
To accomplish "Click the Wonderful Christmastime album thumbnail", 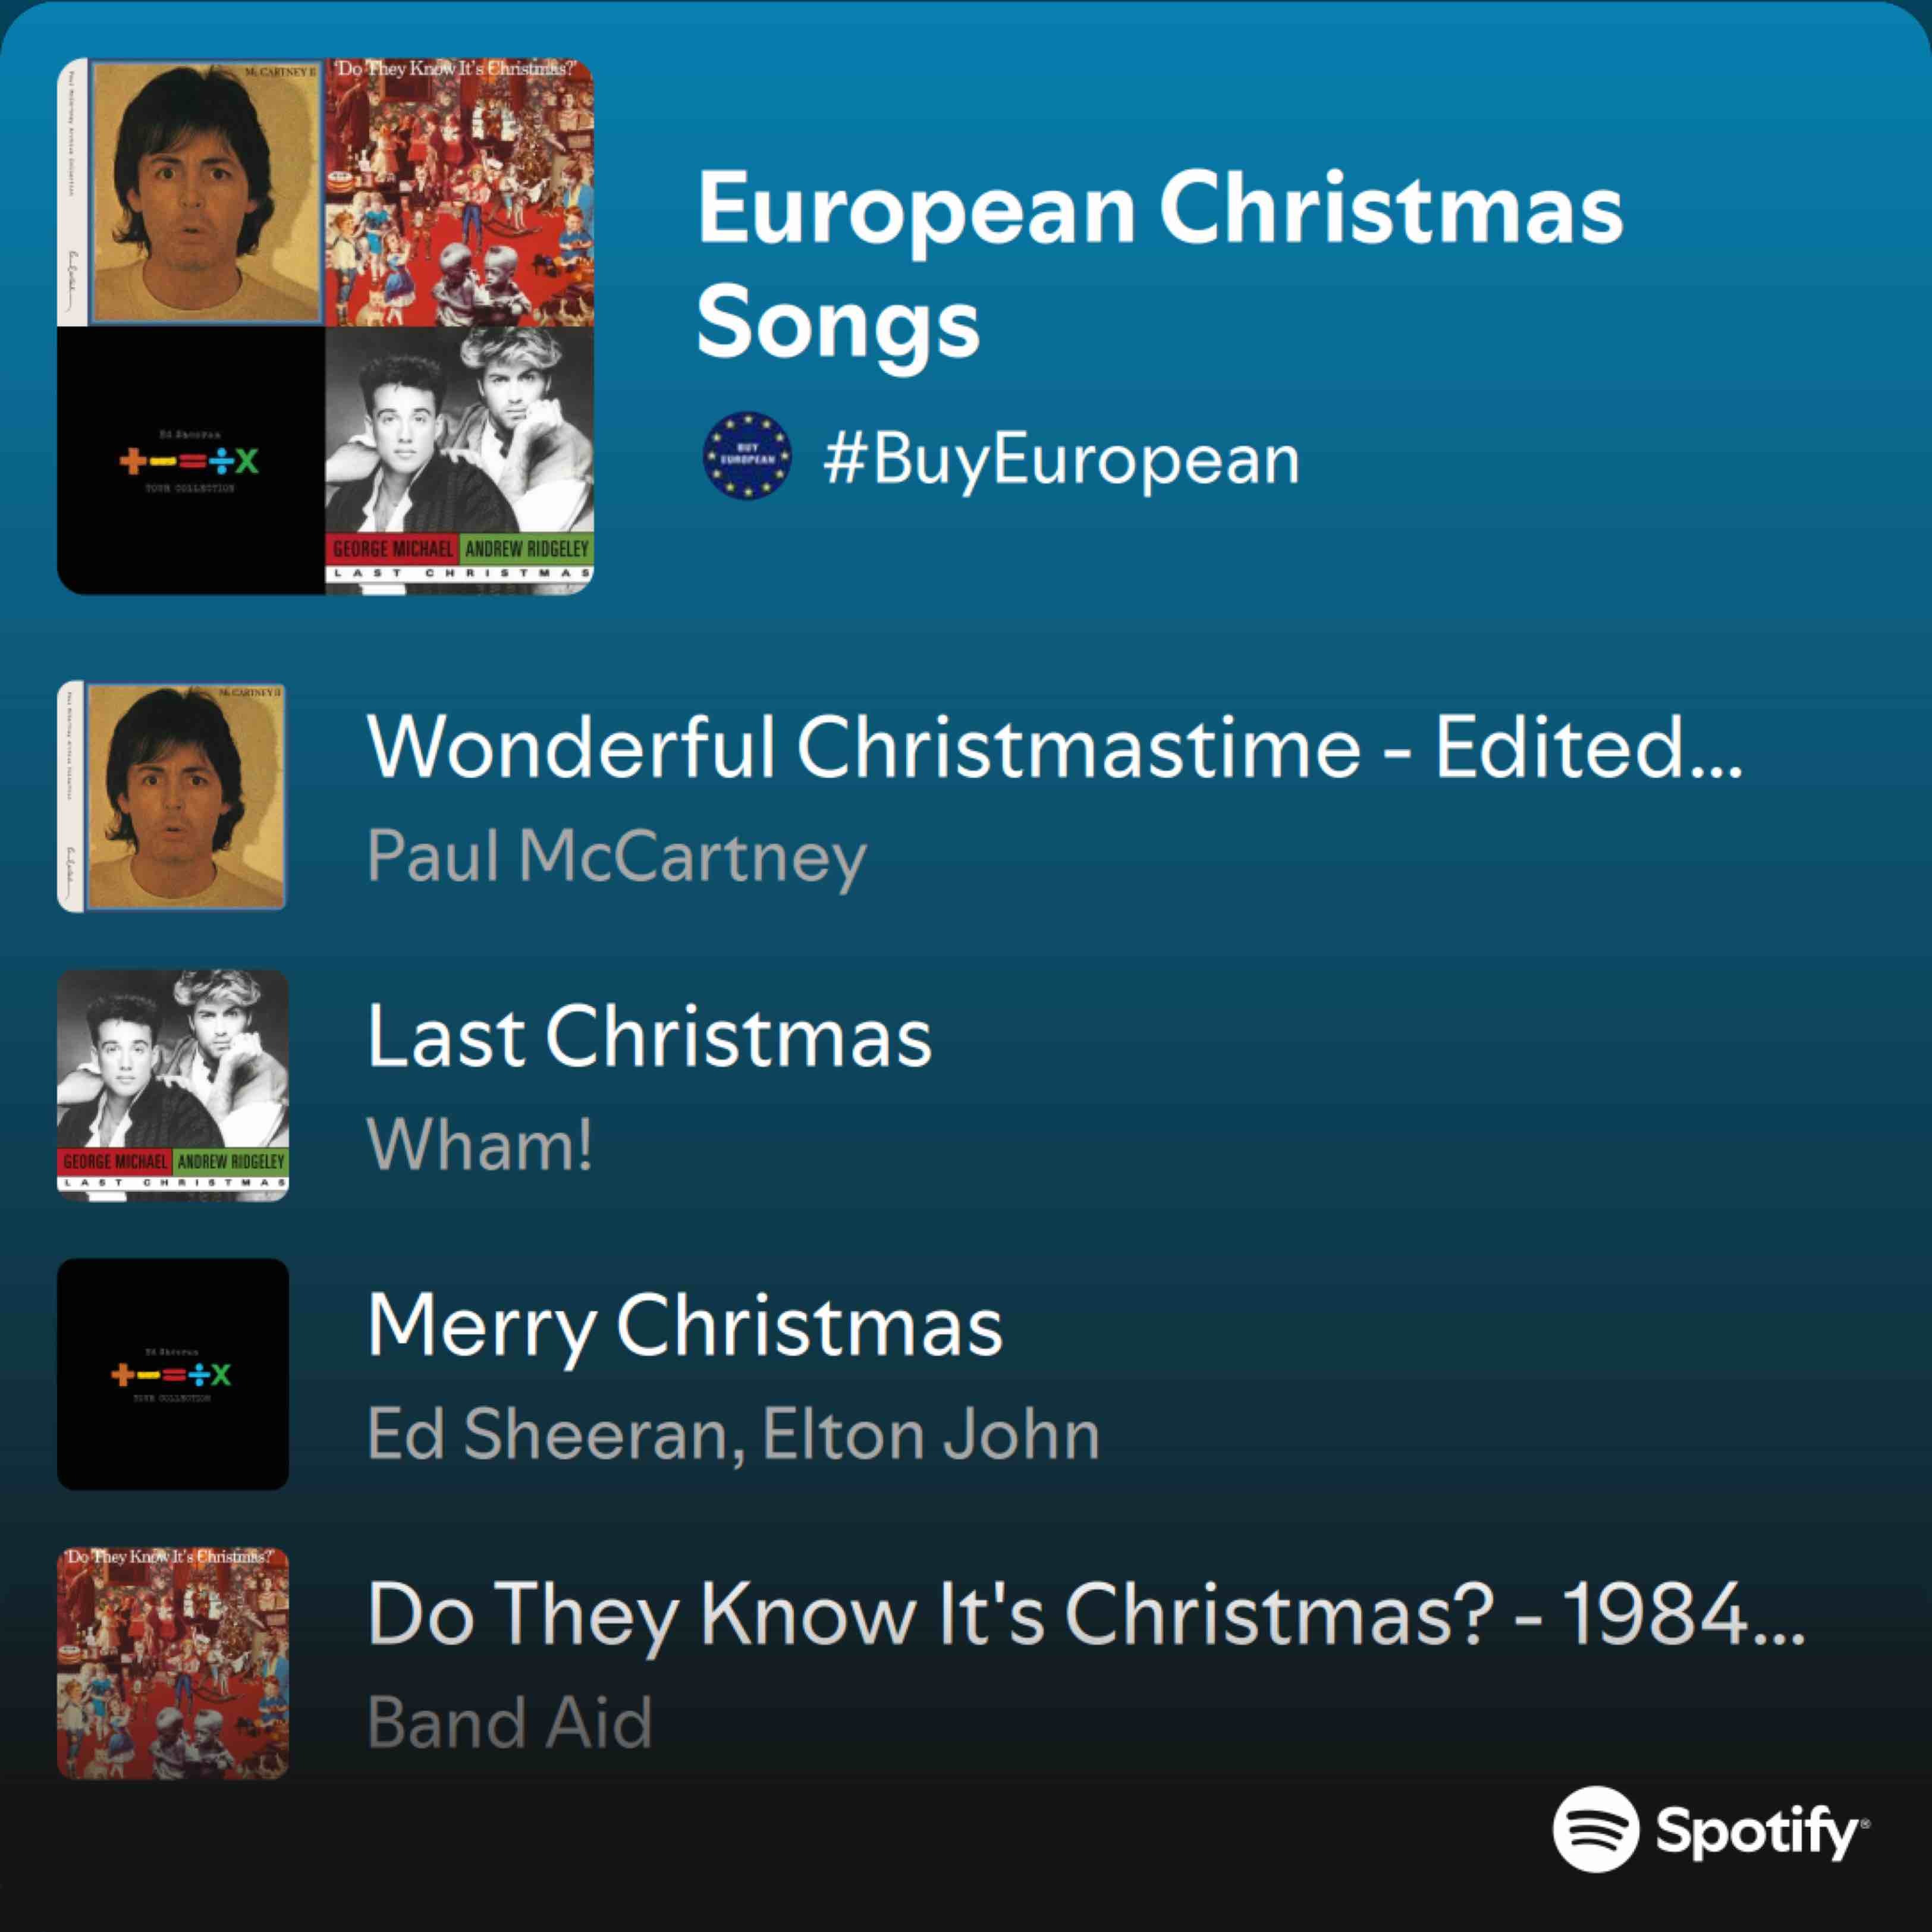I will pyautogui.click(x=173, y=796).
